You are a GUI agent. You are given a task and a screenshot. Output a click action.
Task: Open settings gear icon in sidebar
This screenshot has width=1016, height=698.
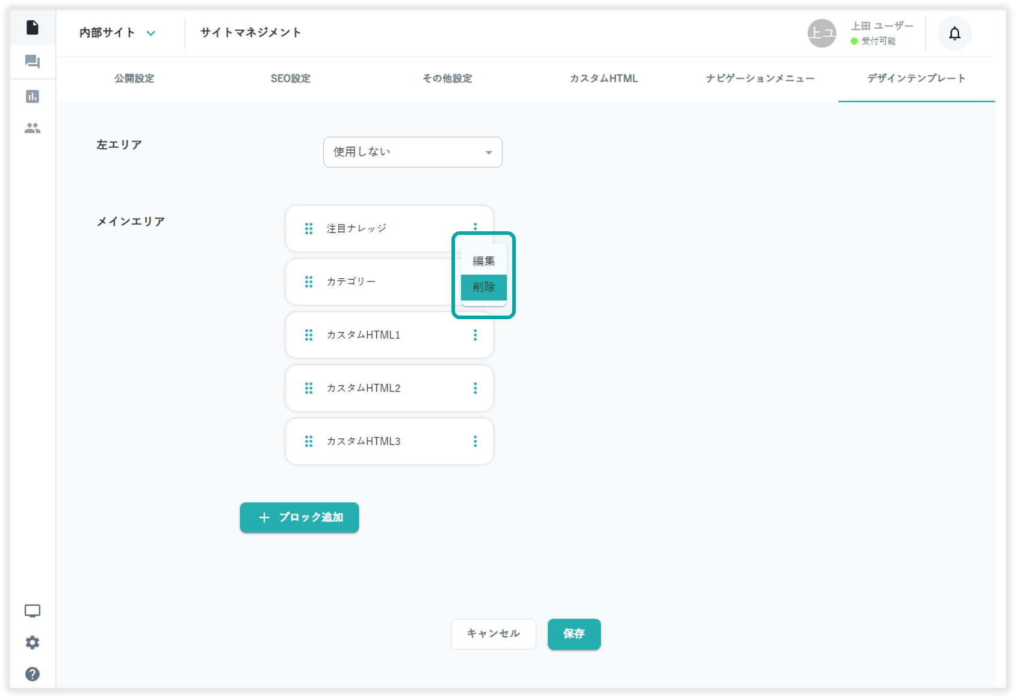pos(33,643)
